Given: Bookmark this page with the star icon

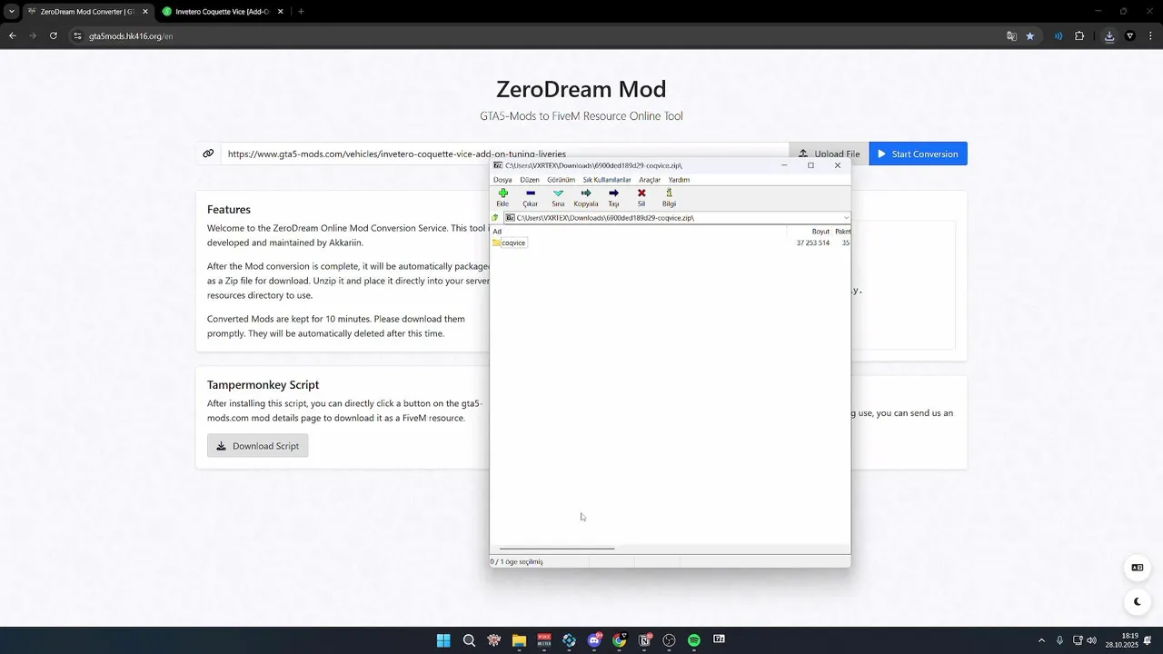Looking at the screenshot, I should pos(1029,36).
